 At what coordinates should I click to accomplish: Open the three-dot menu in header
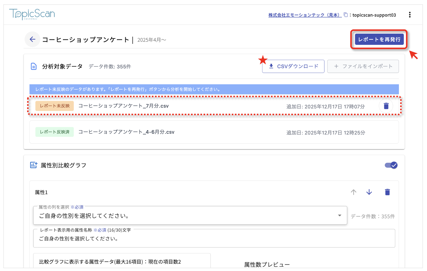click(x=410, y=15)
